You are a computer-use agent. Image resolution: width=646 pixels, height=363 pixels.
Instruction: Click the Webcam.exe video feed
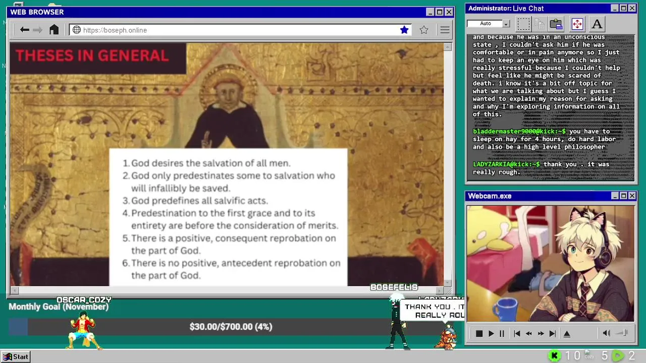click(x=550, y=263)
